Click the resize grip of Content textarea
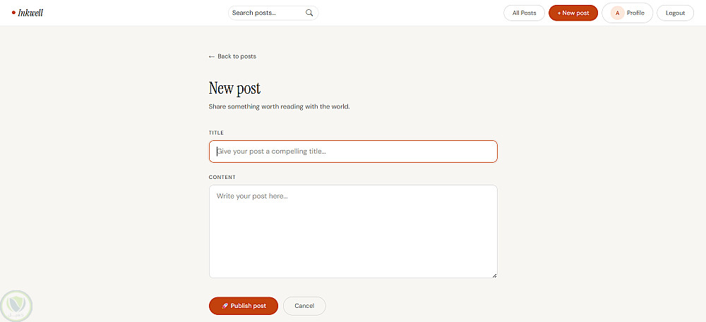706x322 pixels. (494, 275)
